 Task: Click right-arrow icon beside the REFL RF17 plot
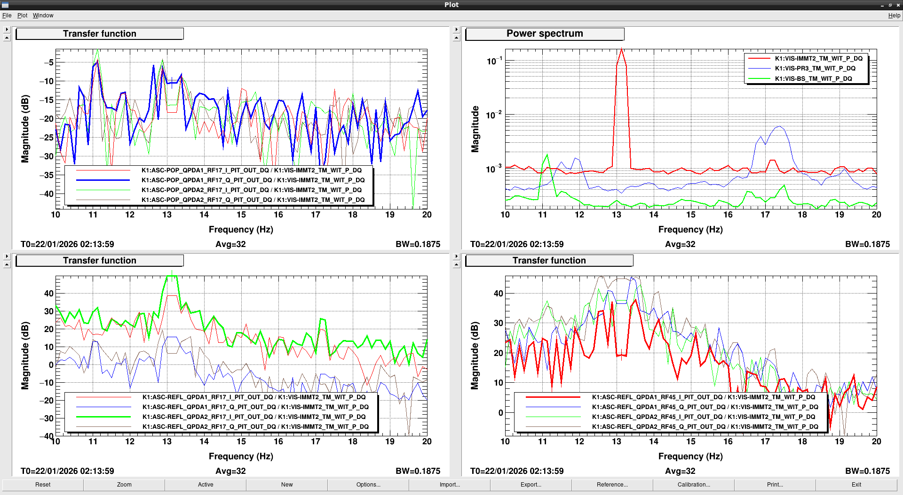(7, 256)
